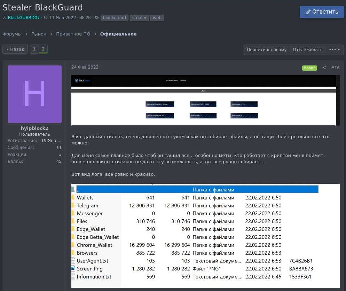Click the pencil icon on the Ответить button
This screenshot has width=346, height=291.
[308, 12]
